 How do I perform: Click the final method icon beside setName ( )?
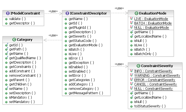(x=7, y=88)
